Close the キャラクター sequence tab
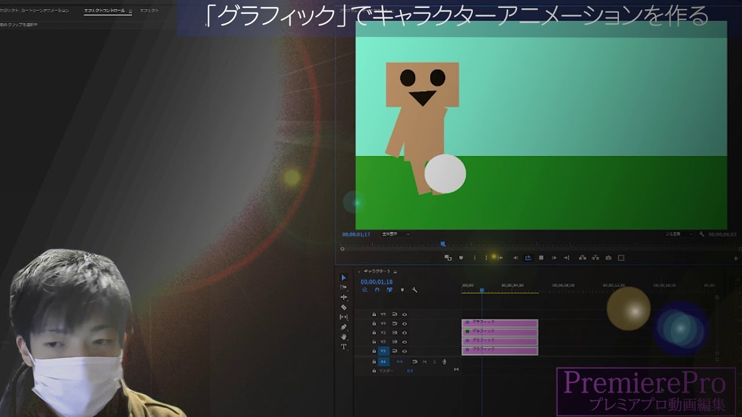Viewport: 742px width, 417px height. (359, 272)
